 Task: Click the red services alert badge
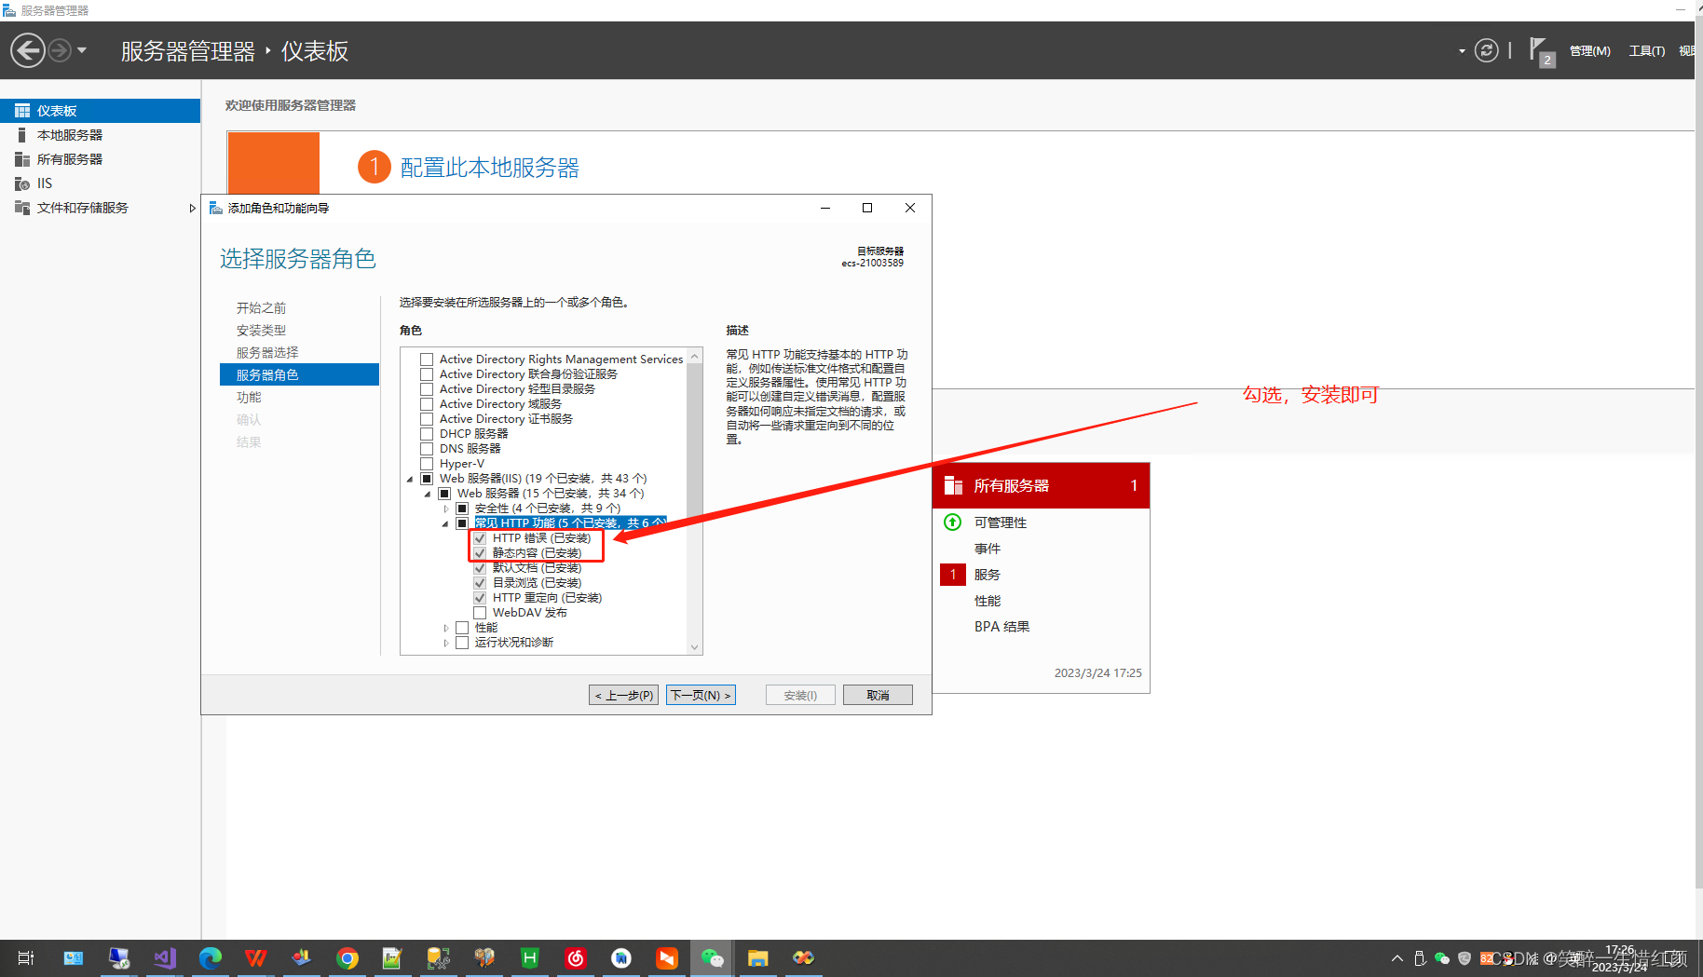point(953,575)
